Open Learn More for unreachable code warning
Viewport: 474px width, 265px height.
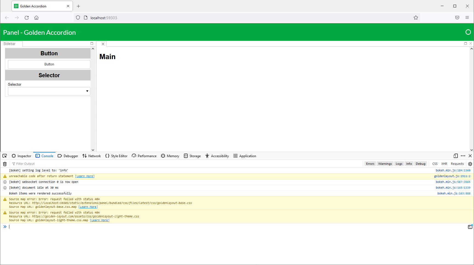pos(85,176)
